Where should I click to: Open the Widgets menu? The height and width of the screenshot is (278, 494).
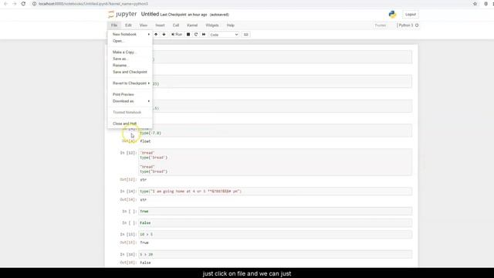tap(212, 25)
